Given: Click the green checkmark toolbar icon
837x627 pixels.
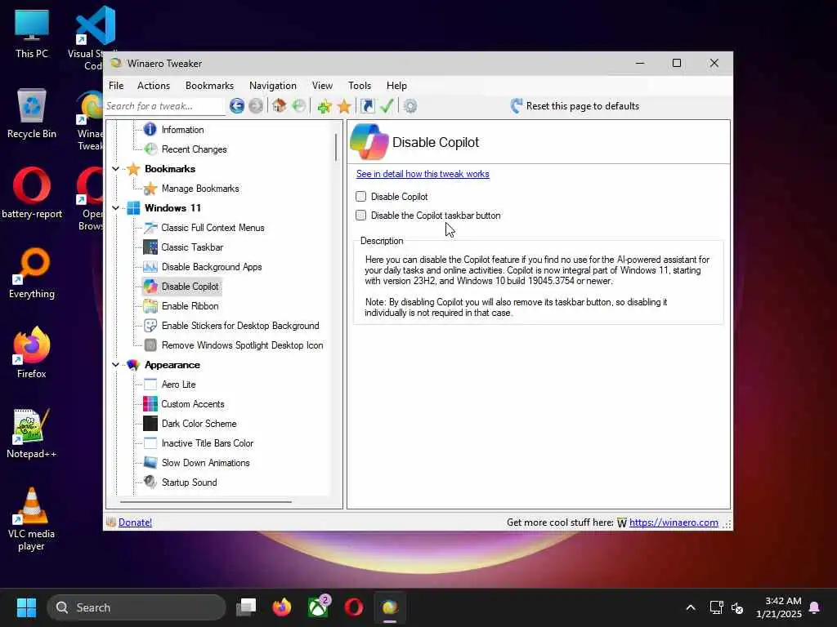Looking at the screenshot, I should 387,106.
